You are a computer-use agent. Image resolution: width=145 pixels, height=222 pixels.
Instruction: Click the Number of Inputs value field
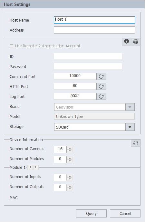60,178
